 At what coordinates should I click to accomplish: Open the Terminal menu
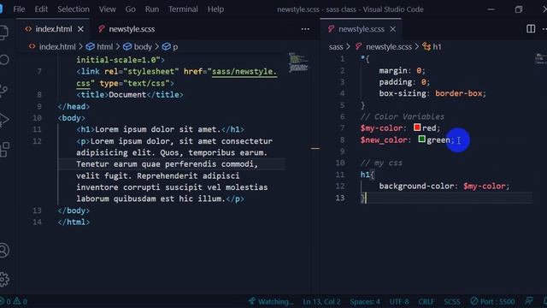[183, 9]
